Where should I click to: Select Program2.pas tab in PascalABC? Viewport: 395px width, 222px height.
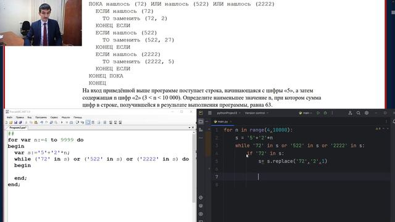click(x=17, y=128)
